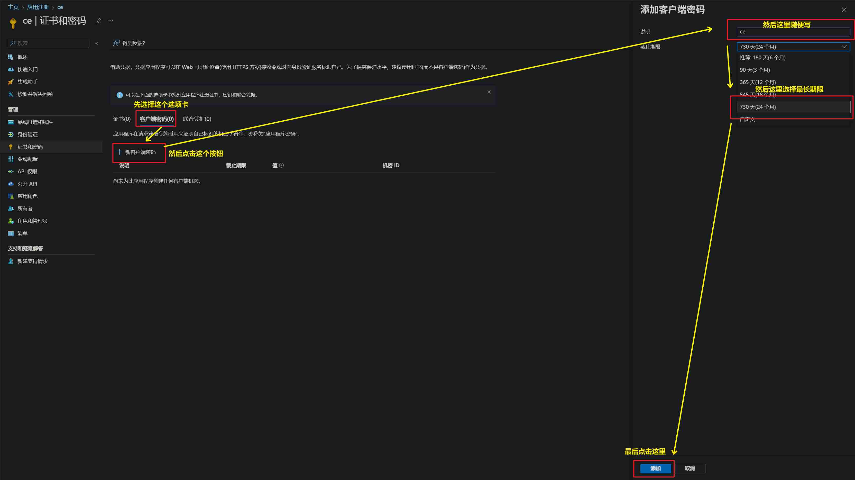The image size is (855, 480).
Task: Click the 说明 description input field
Action: coord(793,32)
